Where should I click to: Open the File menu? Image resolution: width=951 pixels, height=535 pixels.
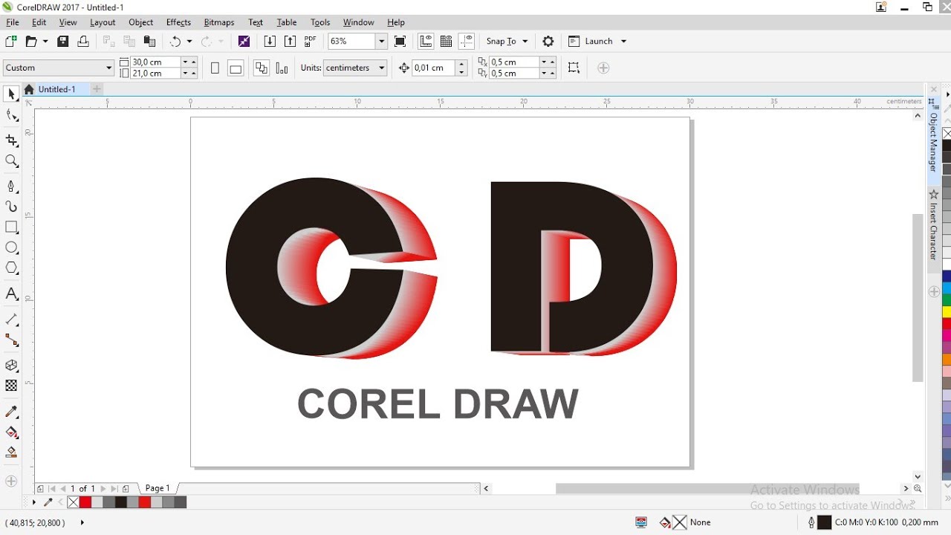point(13,22)
